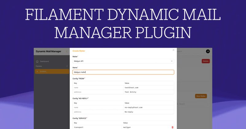Click the Name field containing Mailgun mailer
Viewport: 246px width, 129px height.
(x=123, y=72)
